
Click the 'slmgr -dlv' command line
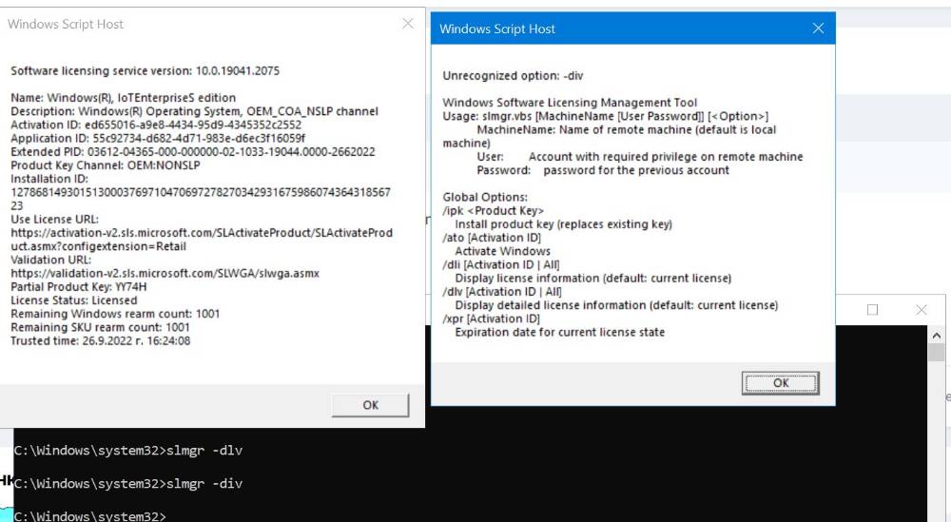(x=128, y=451)
